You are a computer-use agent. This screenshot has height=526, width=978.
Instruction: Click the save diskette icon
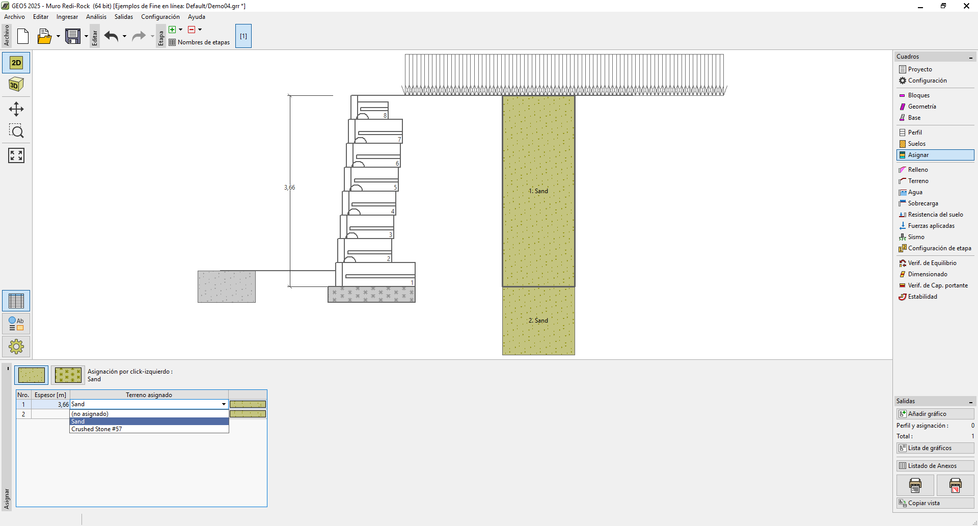click(x=73, y=36)
